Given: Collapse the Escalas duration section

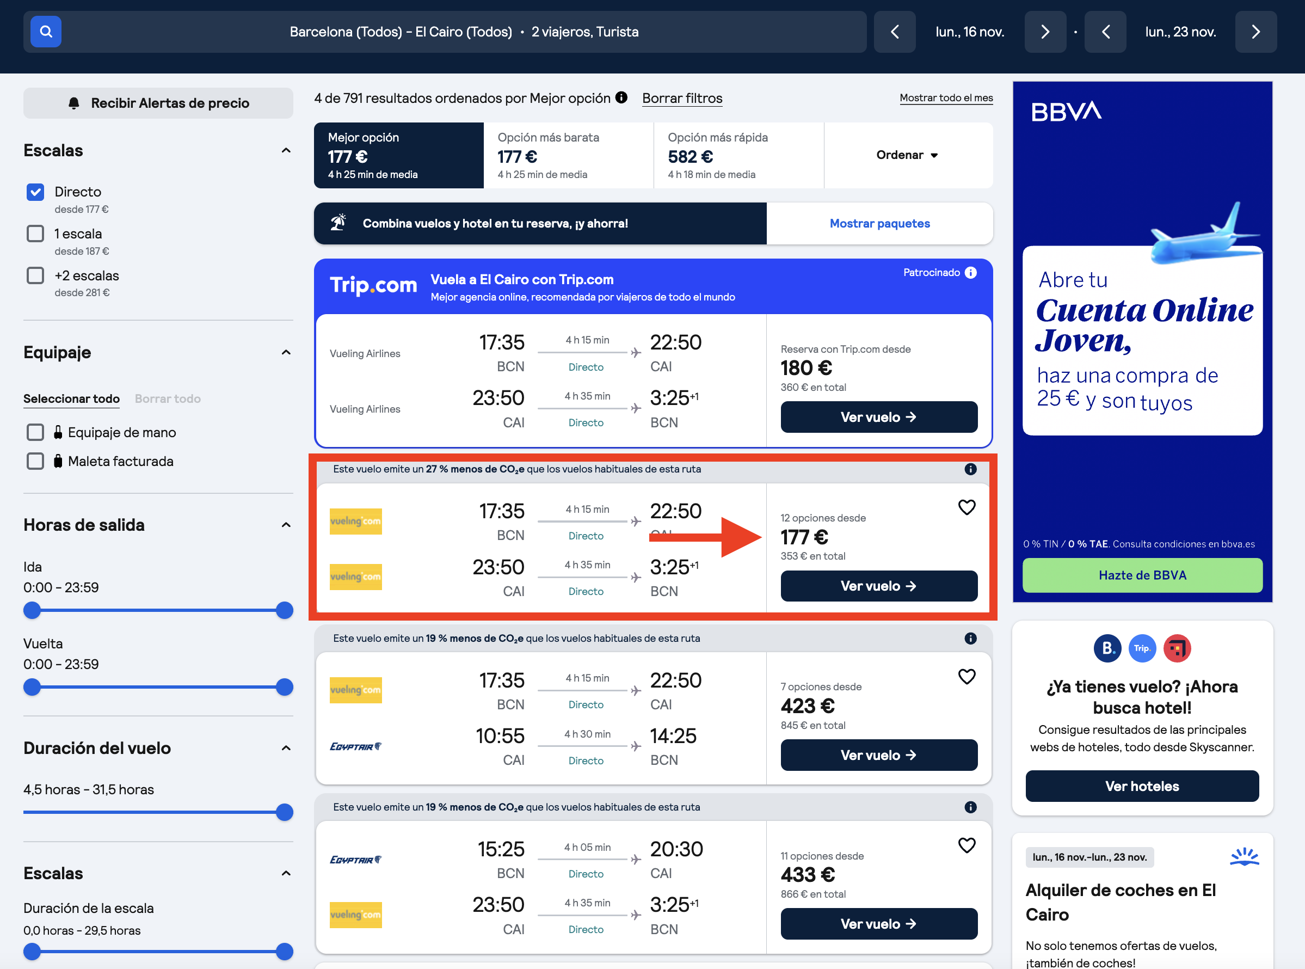Looking at the screenshot, I should point(286,873).
